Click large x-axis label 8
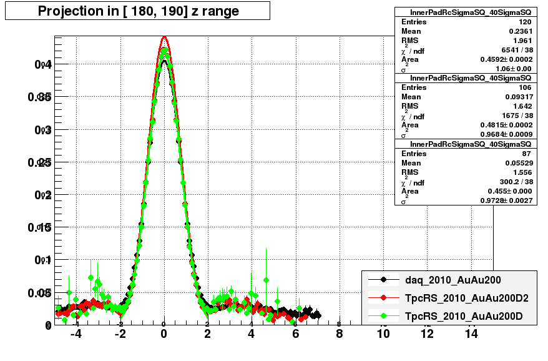The image size is (548, 361). 340,334
